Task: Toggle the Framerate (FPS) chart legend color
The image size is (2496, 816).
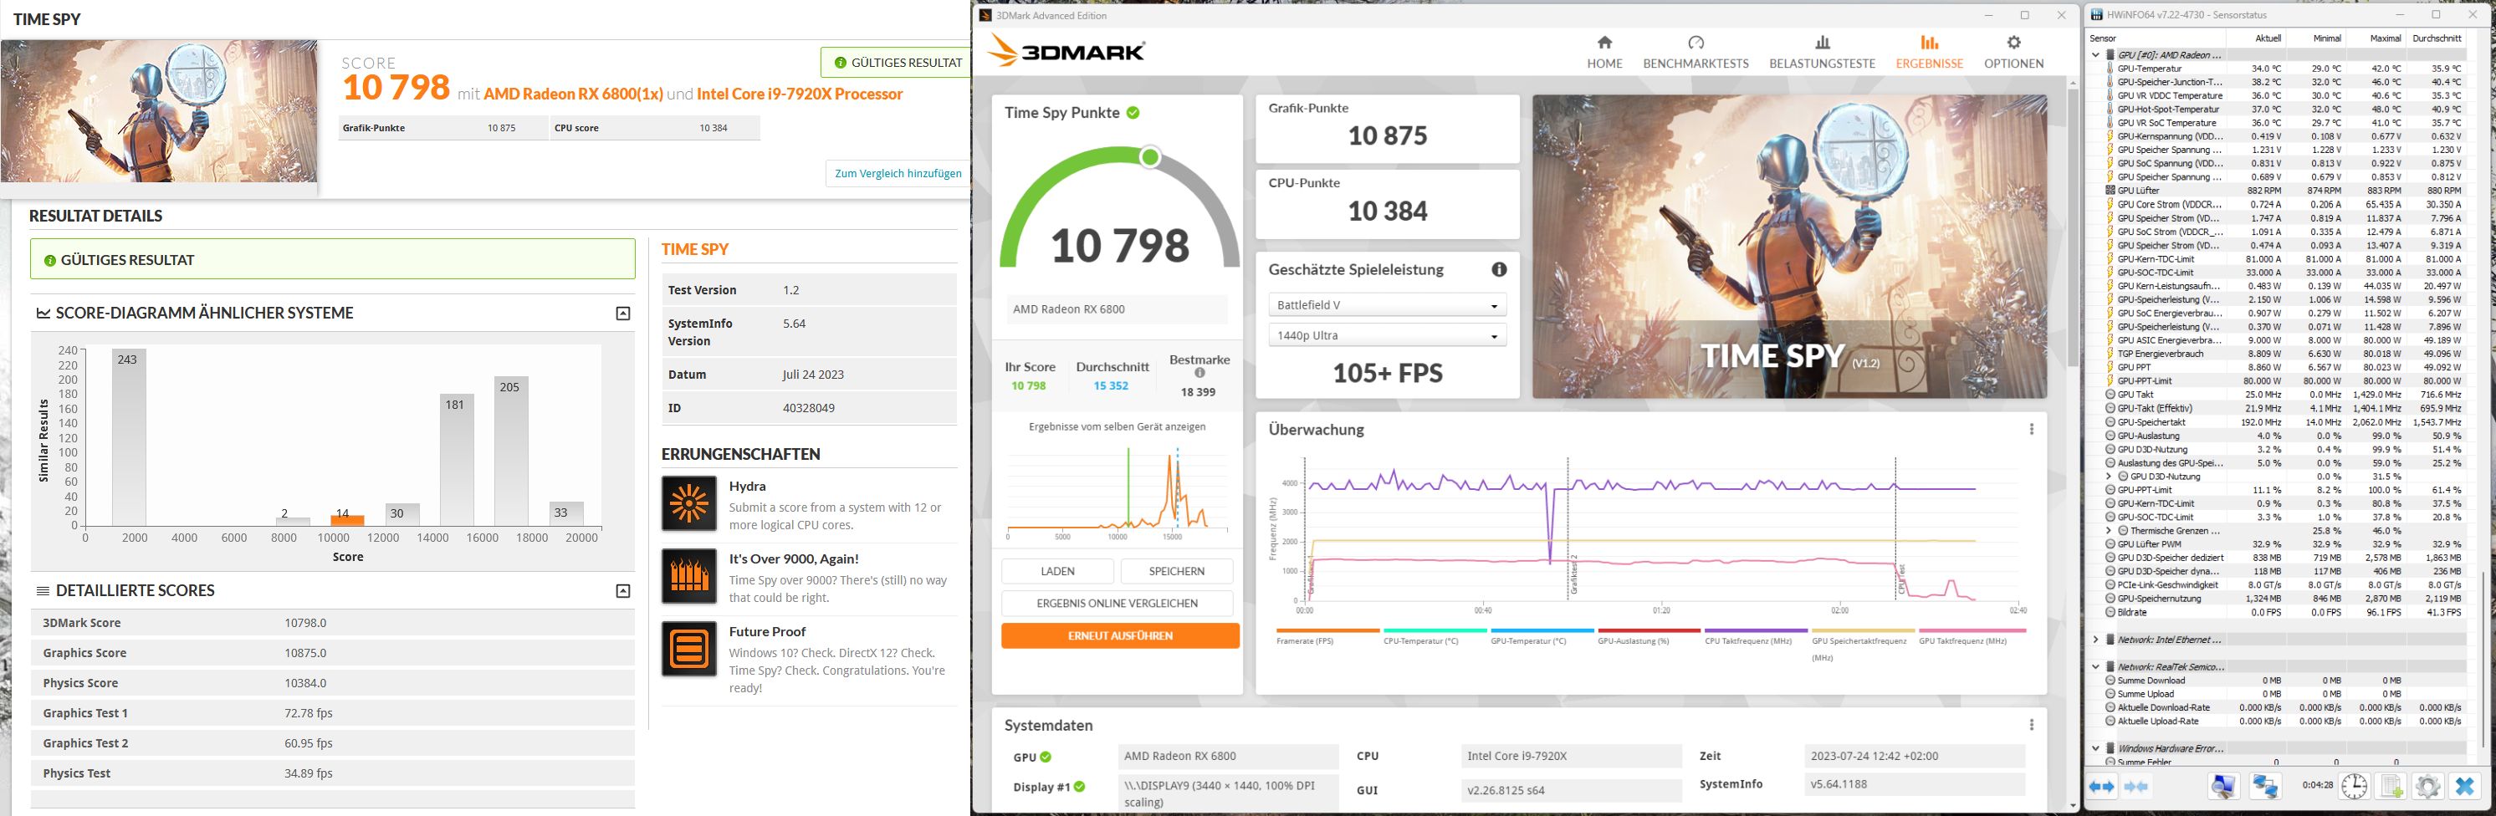Action: [x=1328, y=630]
